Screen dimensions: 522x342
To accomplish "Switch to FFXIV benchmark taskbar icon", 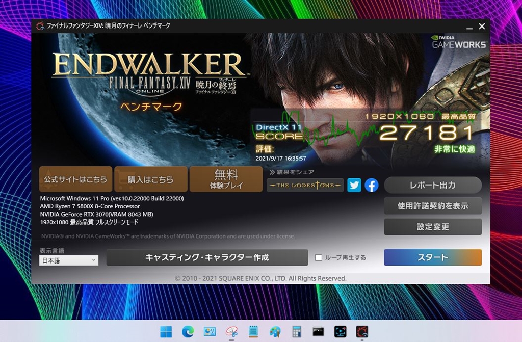I will [x=362, y=332].
